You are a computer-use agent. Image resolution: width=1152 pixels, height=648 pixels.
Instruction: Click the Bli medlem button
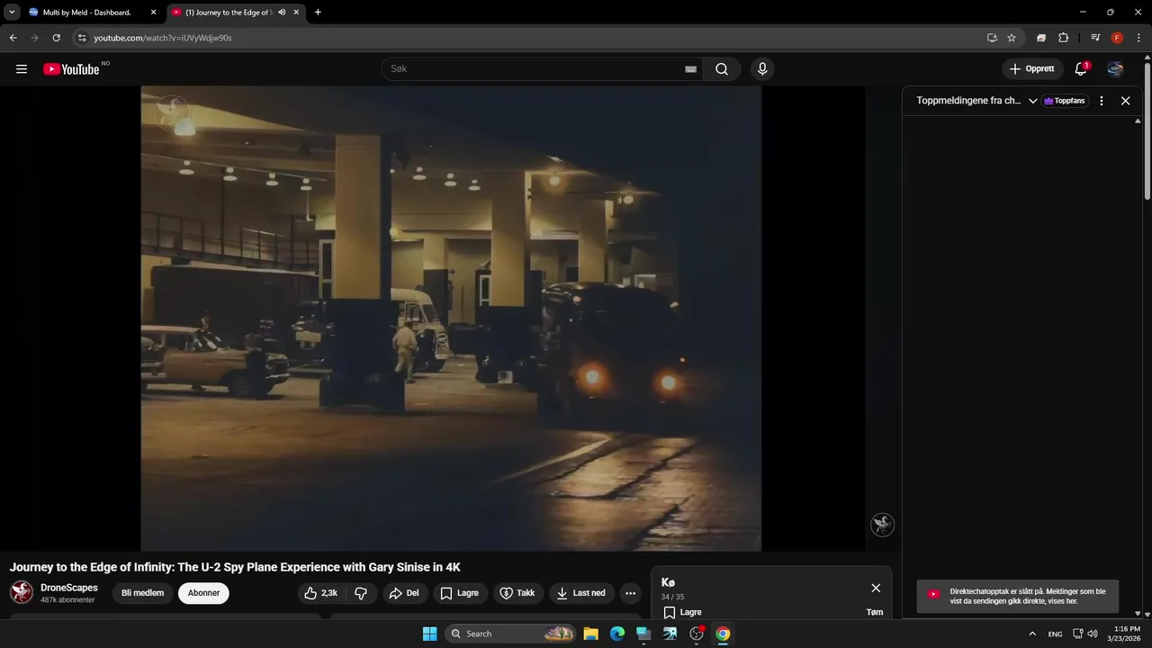pyautogui.click(x=142, y=593)
